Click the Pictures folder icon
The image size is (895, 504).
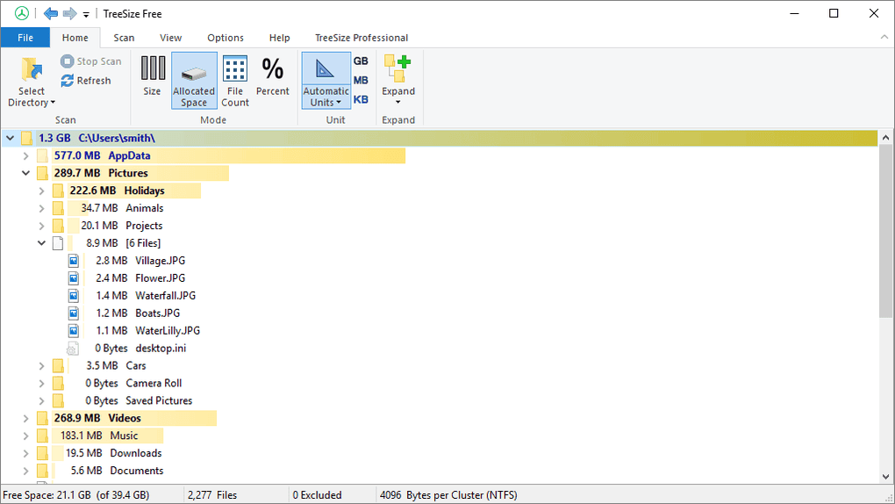(42, 173)
